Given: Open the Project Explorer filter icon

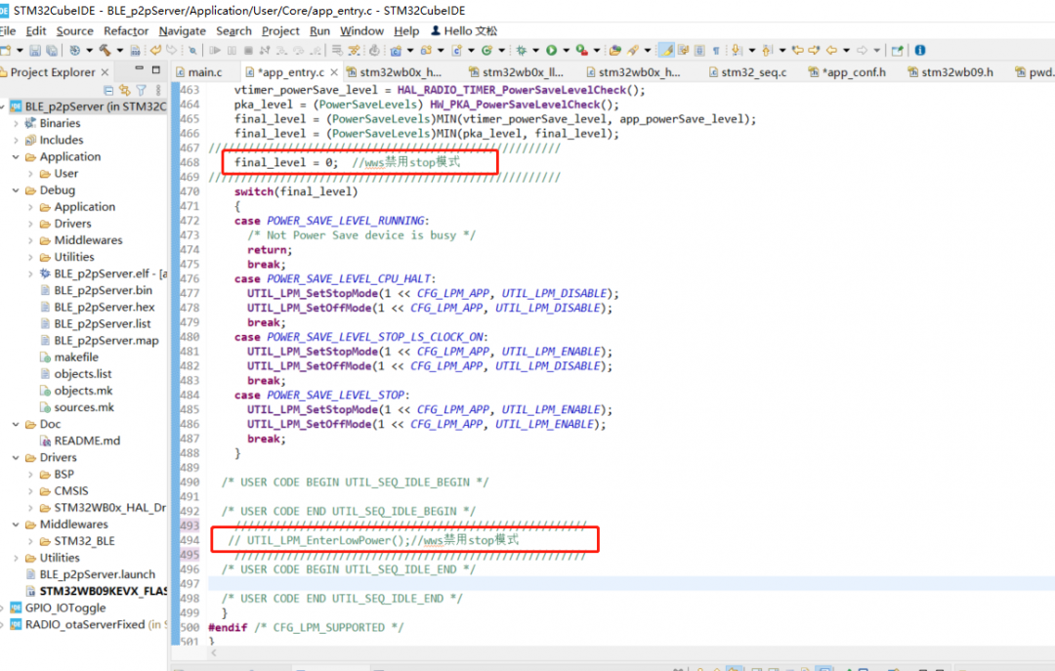Looking at the screenshot, I should [x=141, y=89].
